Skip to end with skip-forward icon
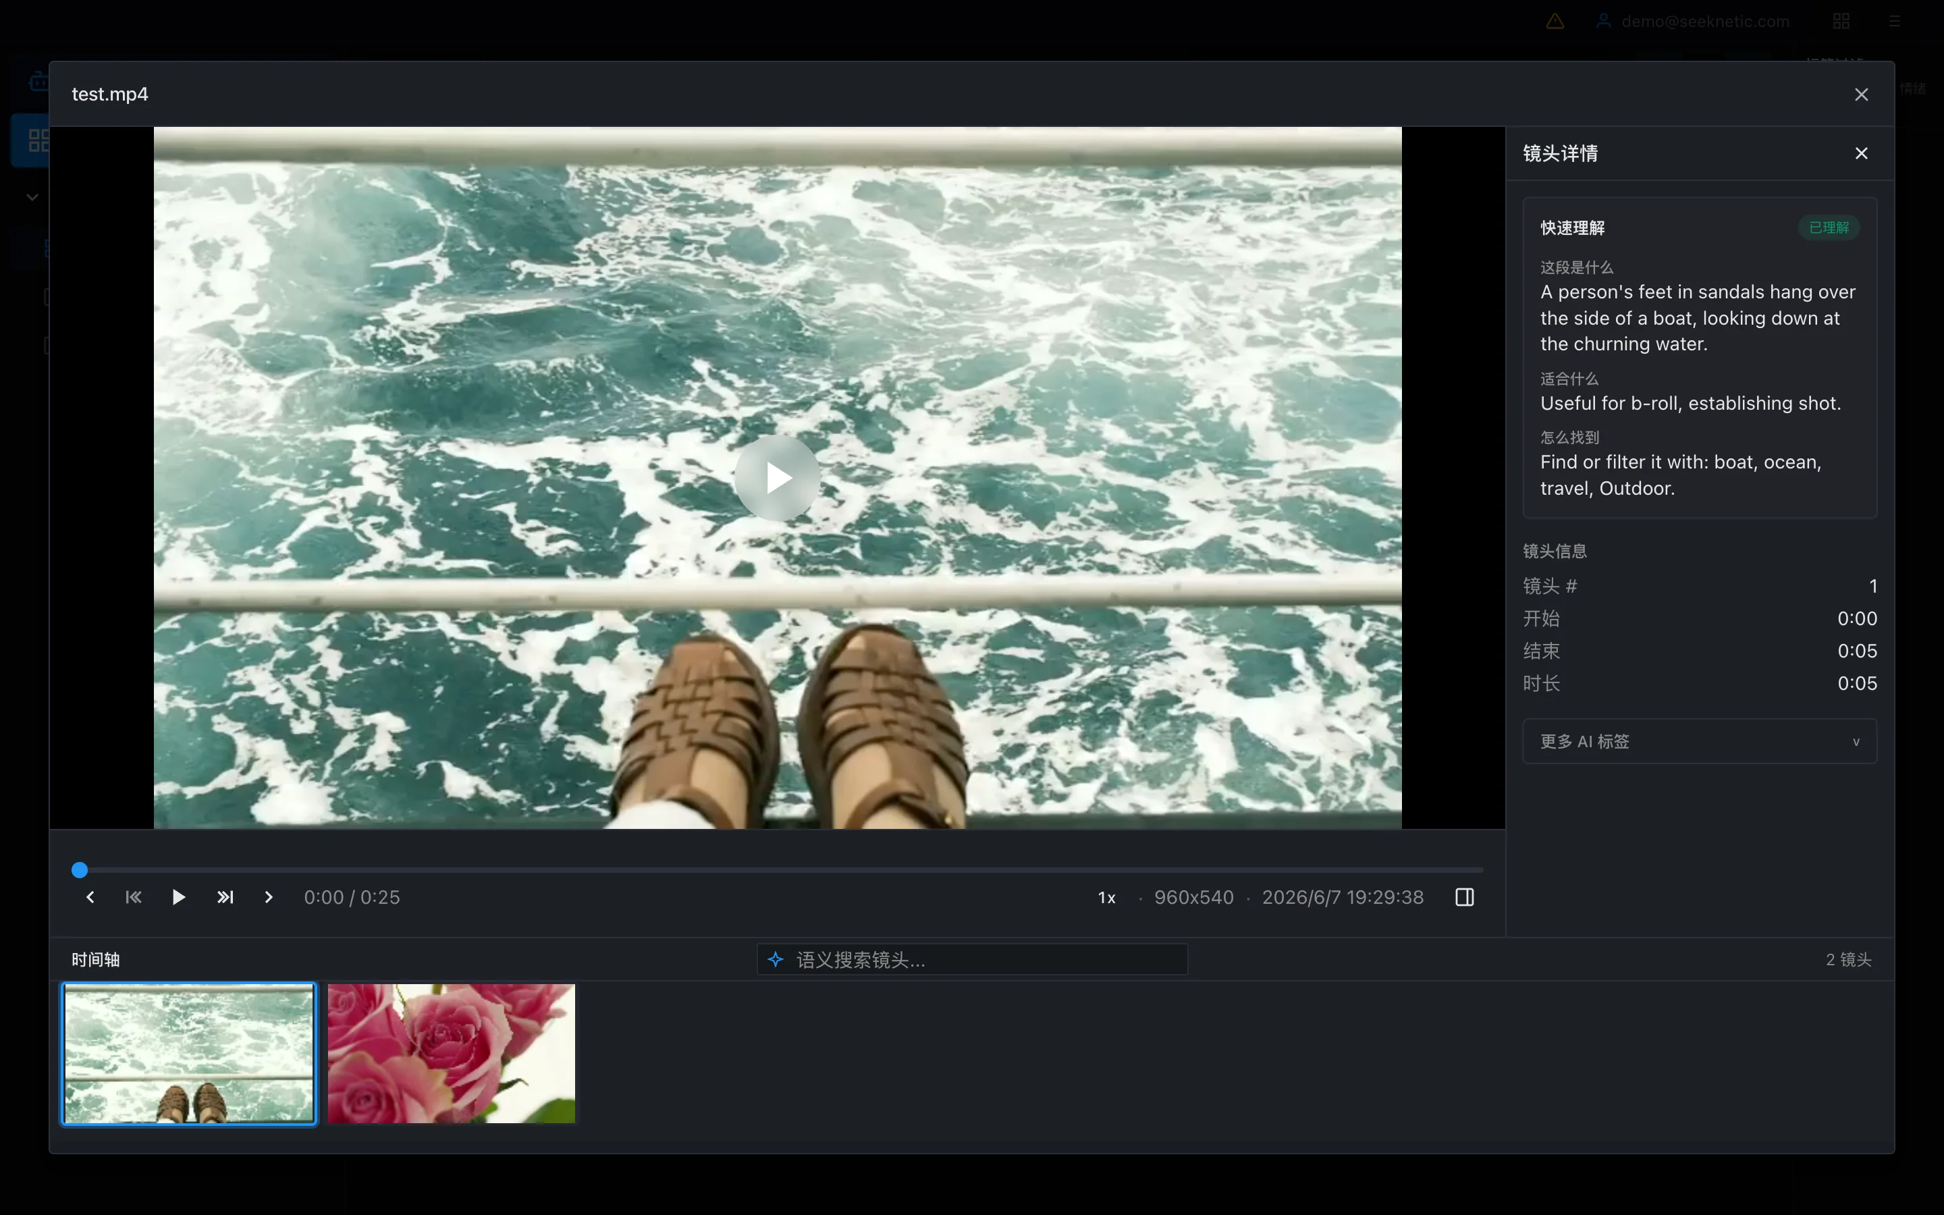 point(225,897)
